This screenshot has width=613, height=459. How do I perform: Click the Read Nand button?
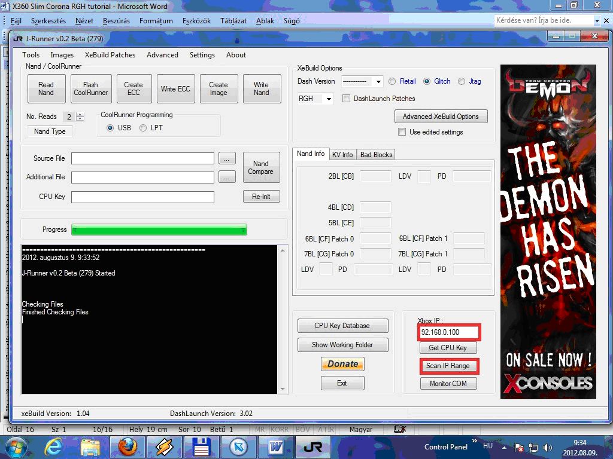46,89
